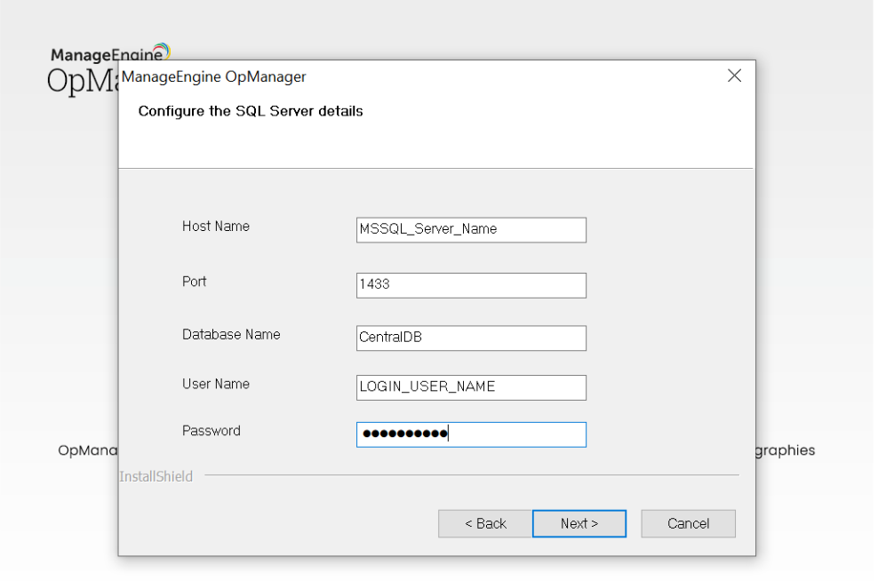Click the Password label text
878x581 pixels.
click(212, 431)
